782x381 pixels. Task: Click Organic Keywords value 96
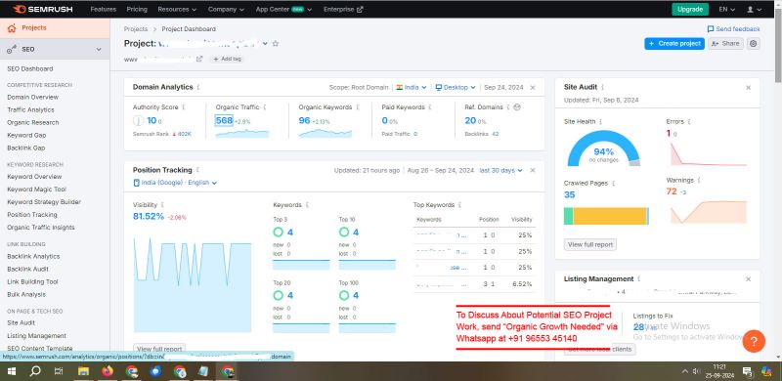[304, 120]
